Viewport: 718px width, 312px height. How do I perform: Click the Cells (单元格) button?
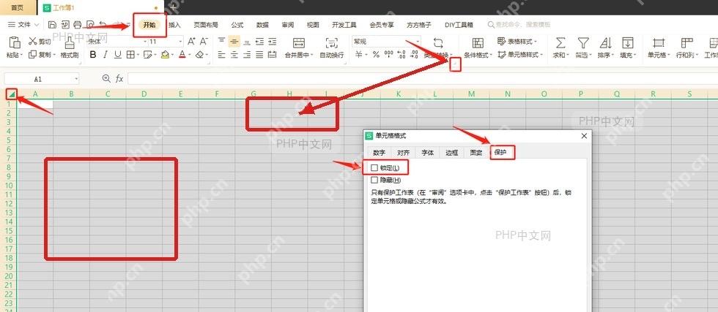(659, 47)
